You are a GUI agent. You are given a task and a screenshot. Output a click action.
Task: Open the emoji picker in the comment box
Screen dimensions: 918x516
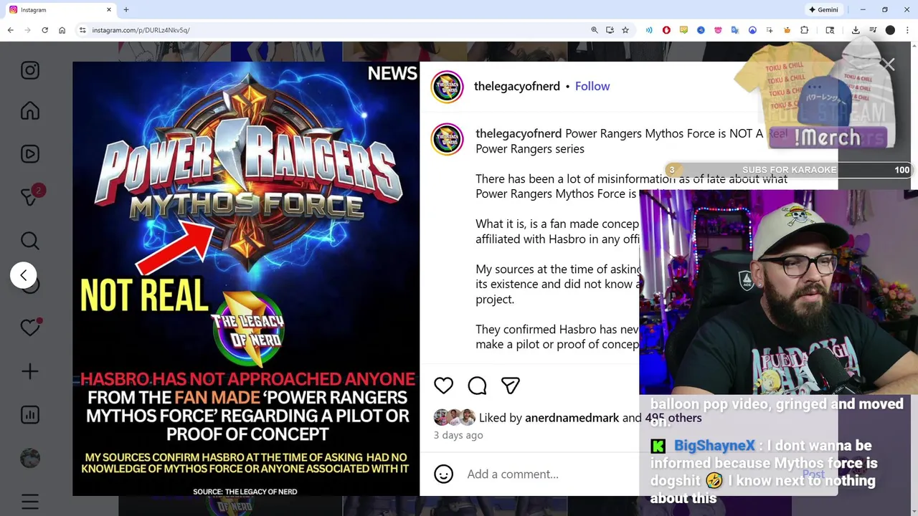(x=443, y=474)
